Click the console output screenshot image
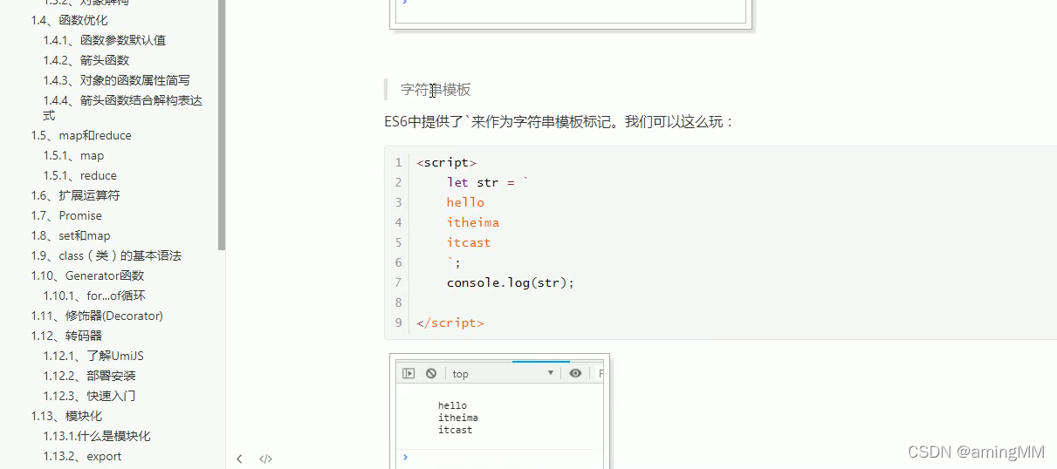Viewport: 1057px width, 469px height. (499, 411)
